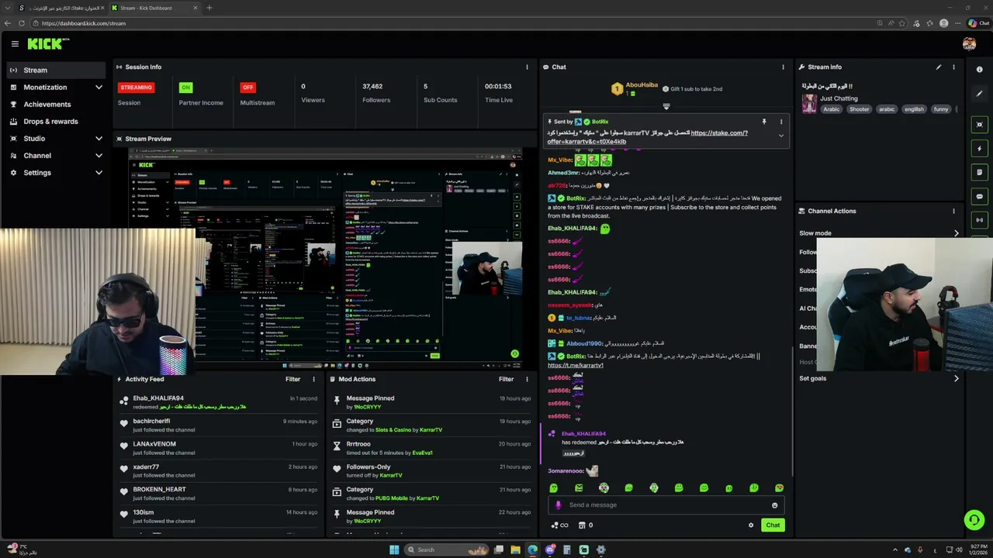Focus the Send a message input

666,505
